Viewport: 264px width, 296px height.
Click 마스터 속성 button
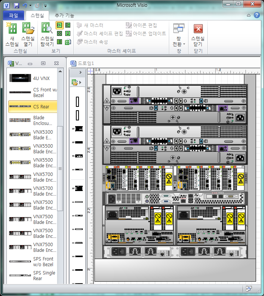92,42
